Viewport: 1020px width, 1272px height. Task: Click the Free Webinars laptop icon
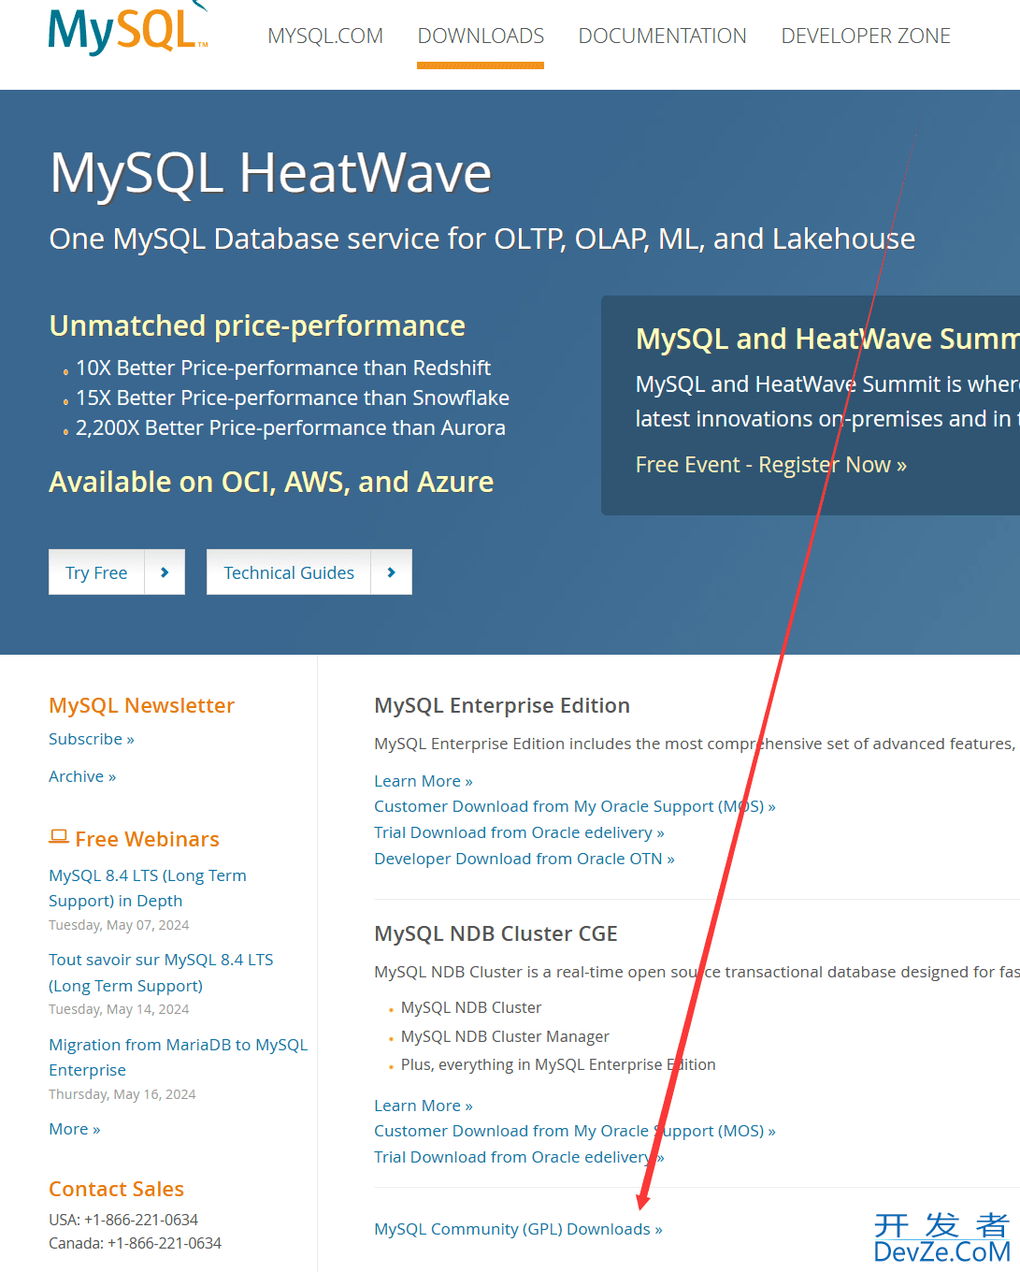(x=59, y=837)
